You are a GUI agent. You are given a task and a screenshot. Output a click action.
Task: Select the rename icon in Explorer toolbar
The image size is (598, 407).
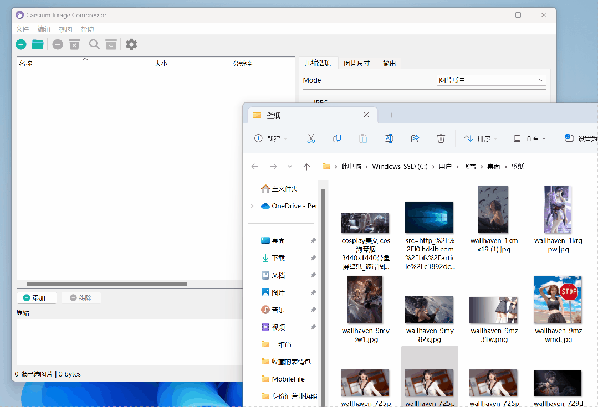click(x=389, y=138)
